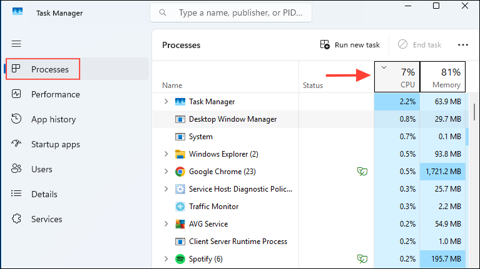This screenshot has width=480, height=269.
Task: Switch to the Processes tab
Action: point(76,69)
